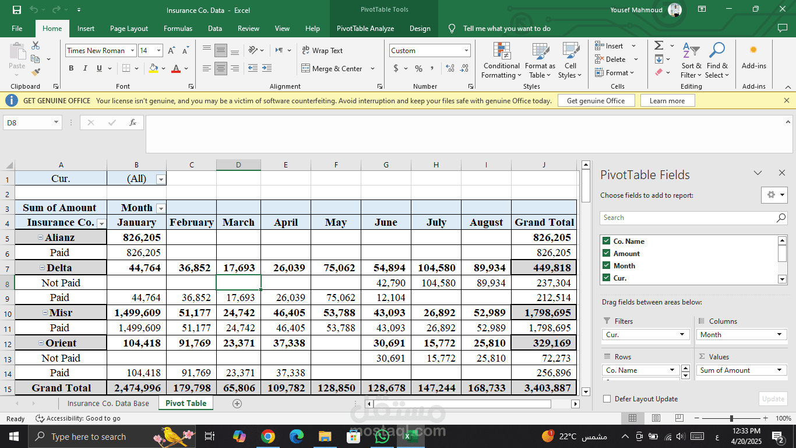The height and width of the screenshot is (448, 796).
Task: Open the Custom number format dropdown
Action: coord(466,51)
